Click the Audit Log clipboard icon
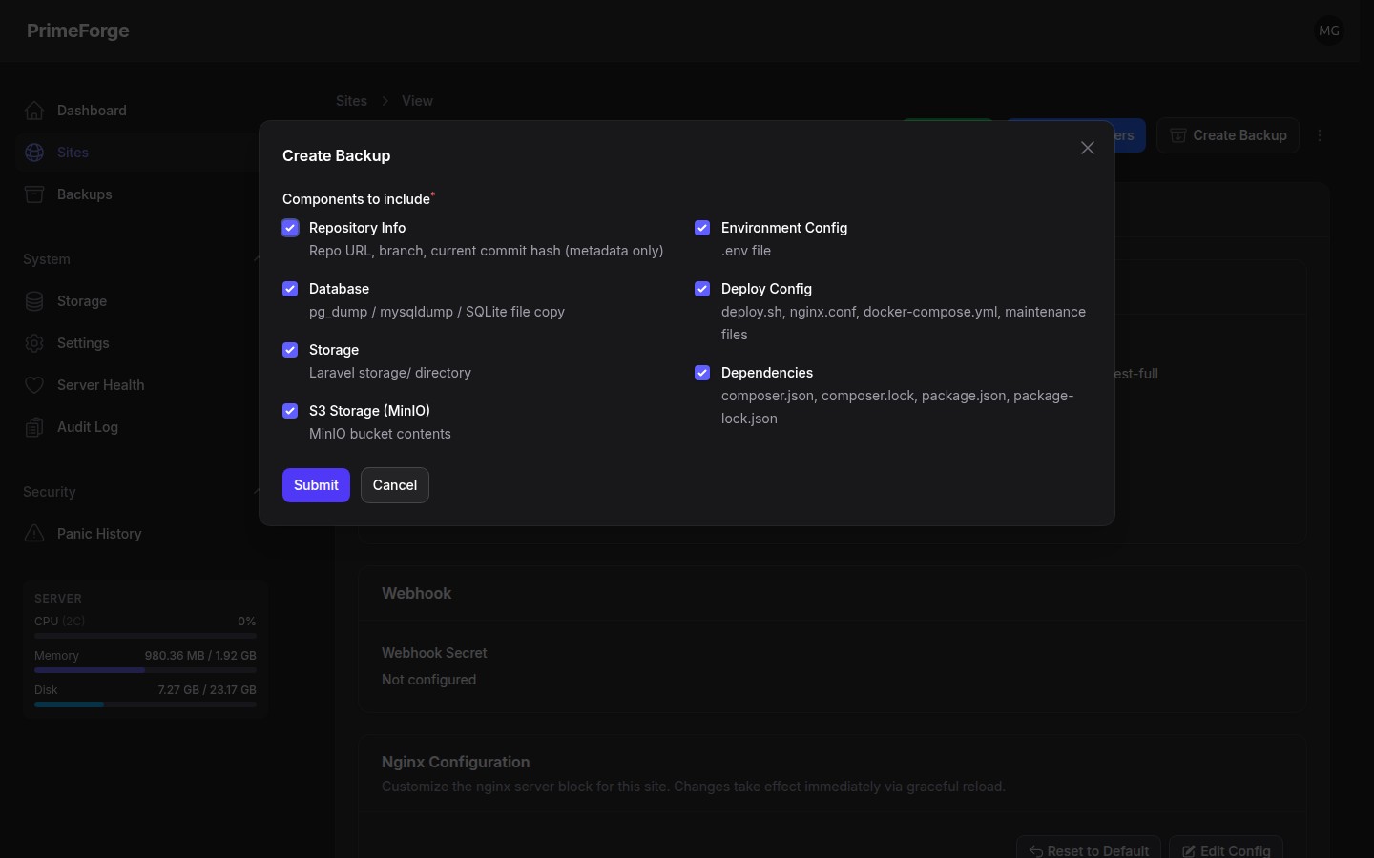 tap(34, 427)
